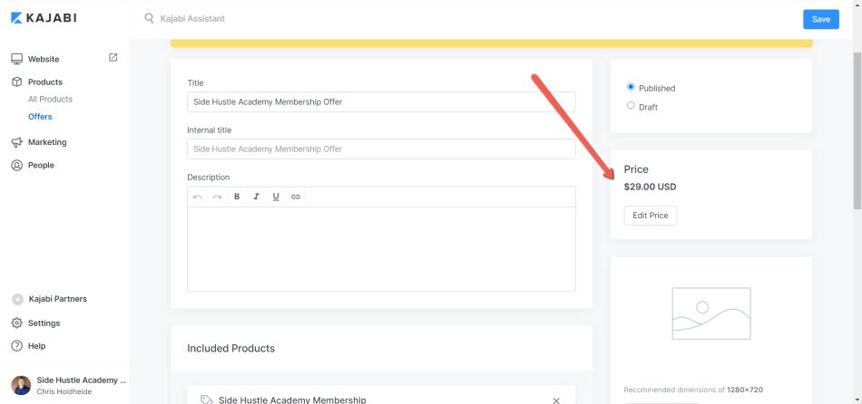Click the Marketing megaphone icon
The image size is (862, 404).
click(x=17, y=142)
